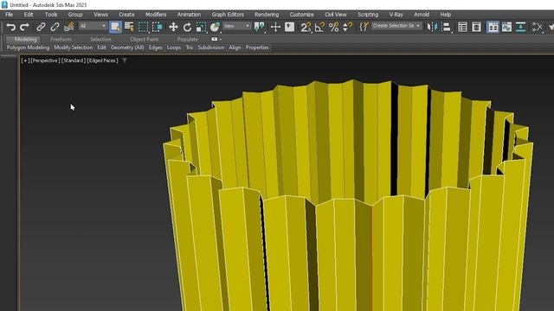
Task: Click the Undo arrow icon
Action: [11, 27]
